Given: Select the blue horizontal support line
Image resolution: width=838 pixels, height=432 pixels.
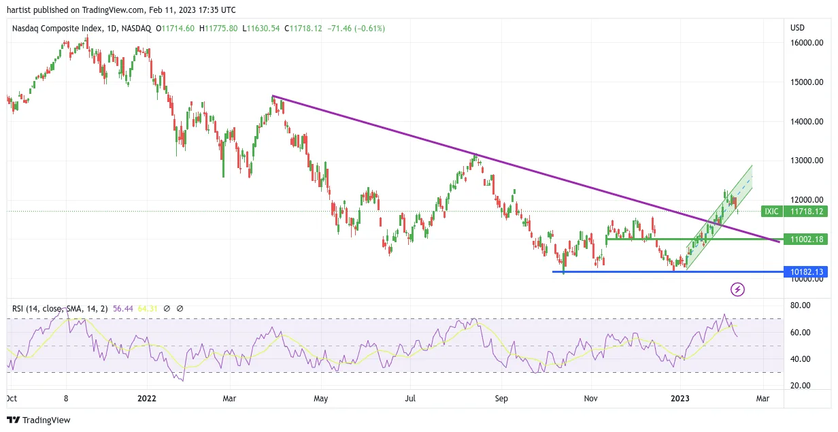Looking at the screenshot, I should coord(667,272).
